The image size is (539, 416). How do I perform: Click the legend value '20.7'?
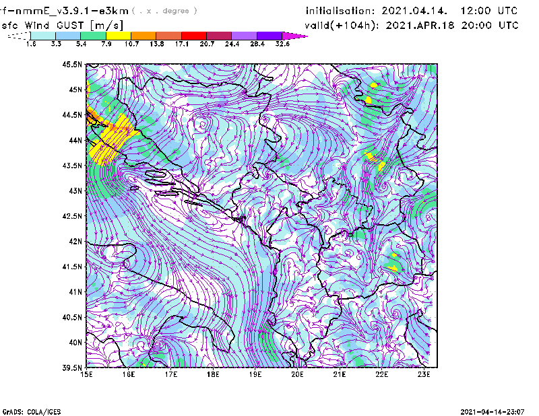click(x=207, y=44)
